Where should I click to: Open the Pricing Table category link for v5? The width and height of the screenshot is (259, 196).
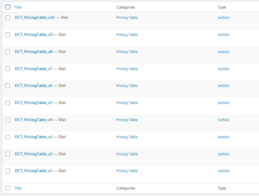tap(127, 103)
